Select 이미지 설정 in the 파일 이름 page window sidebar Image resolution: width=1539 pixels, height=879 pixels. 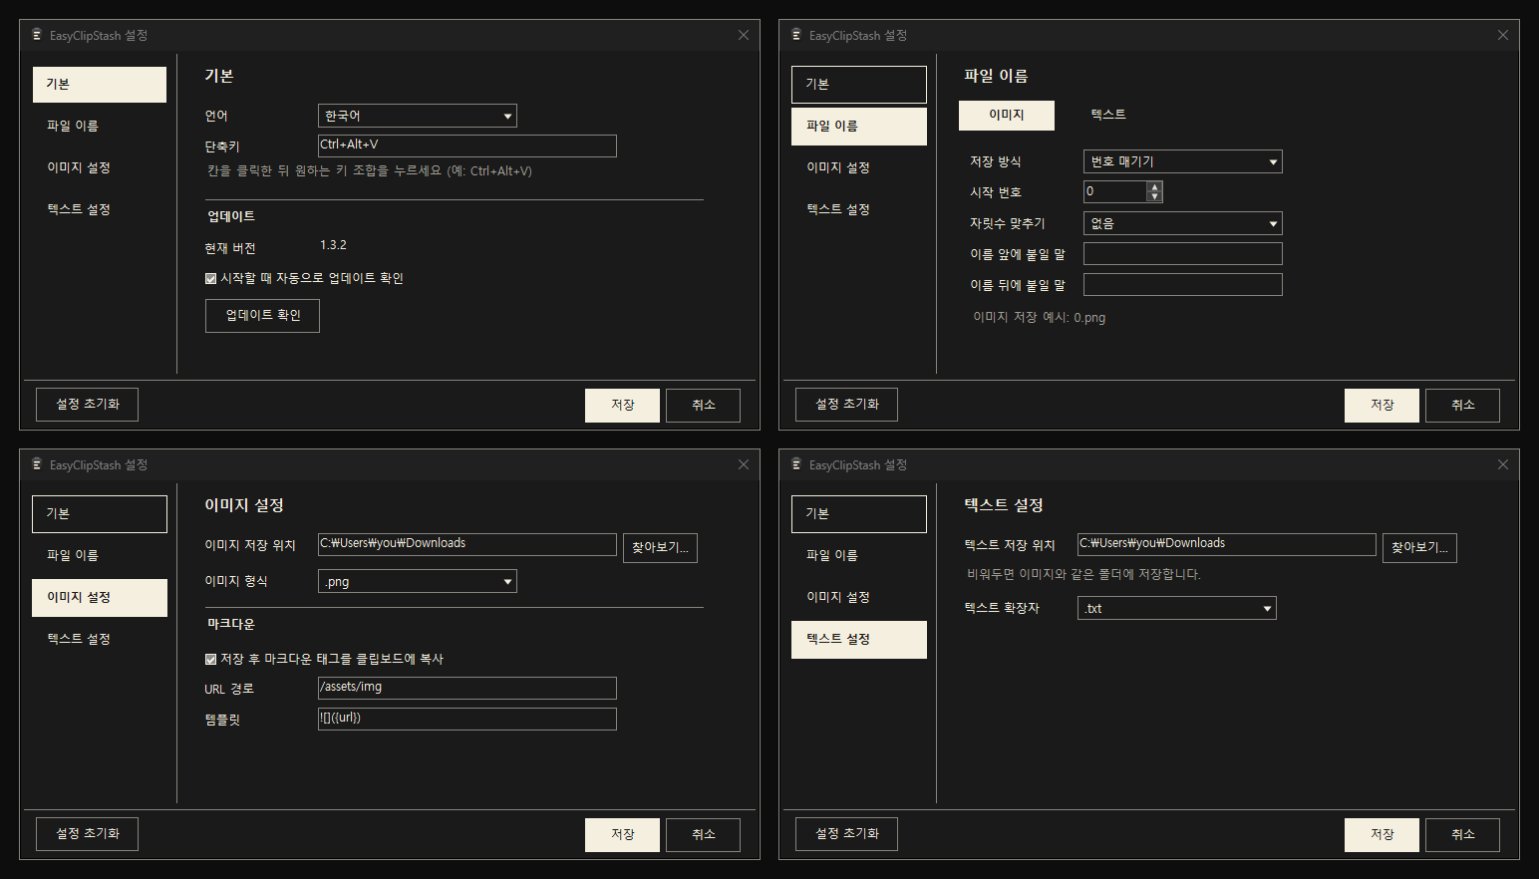click(x=859, y=168)
